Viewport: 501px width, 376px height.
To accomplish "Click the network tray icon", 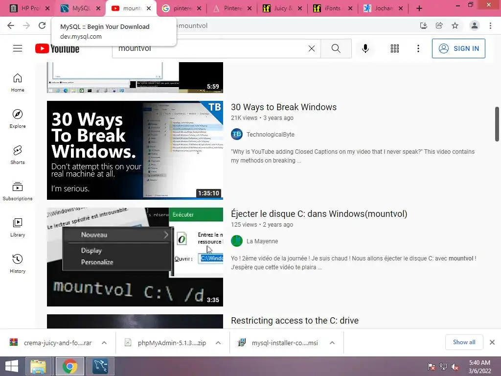I will [443, 367].
